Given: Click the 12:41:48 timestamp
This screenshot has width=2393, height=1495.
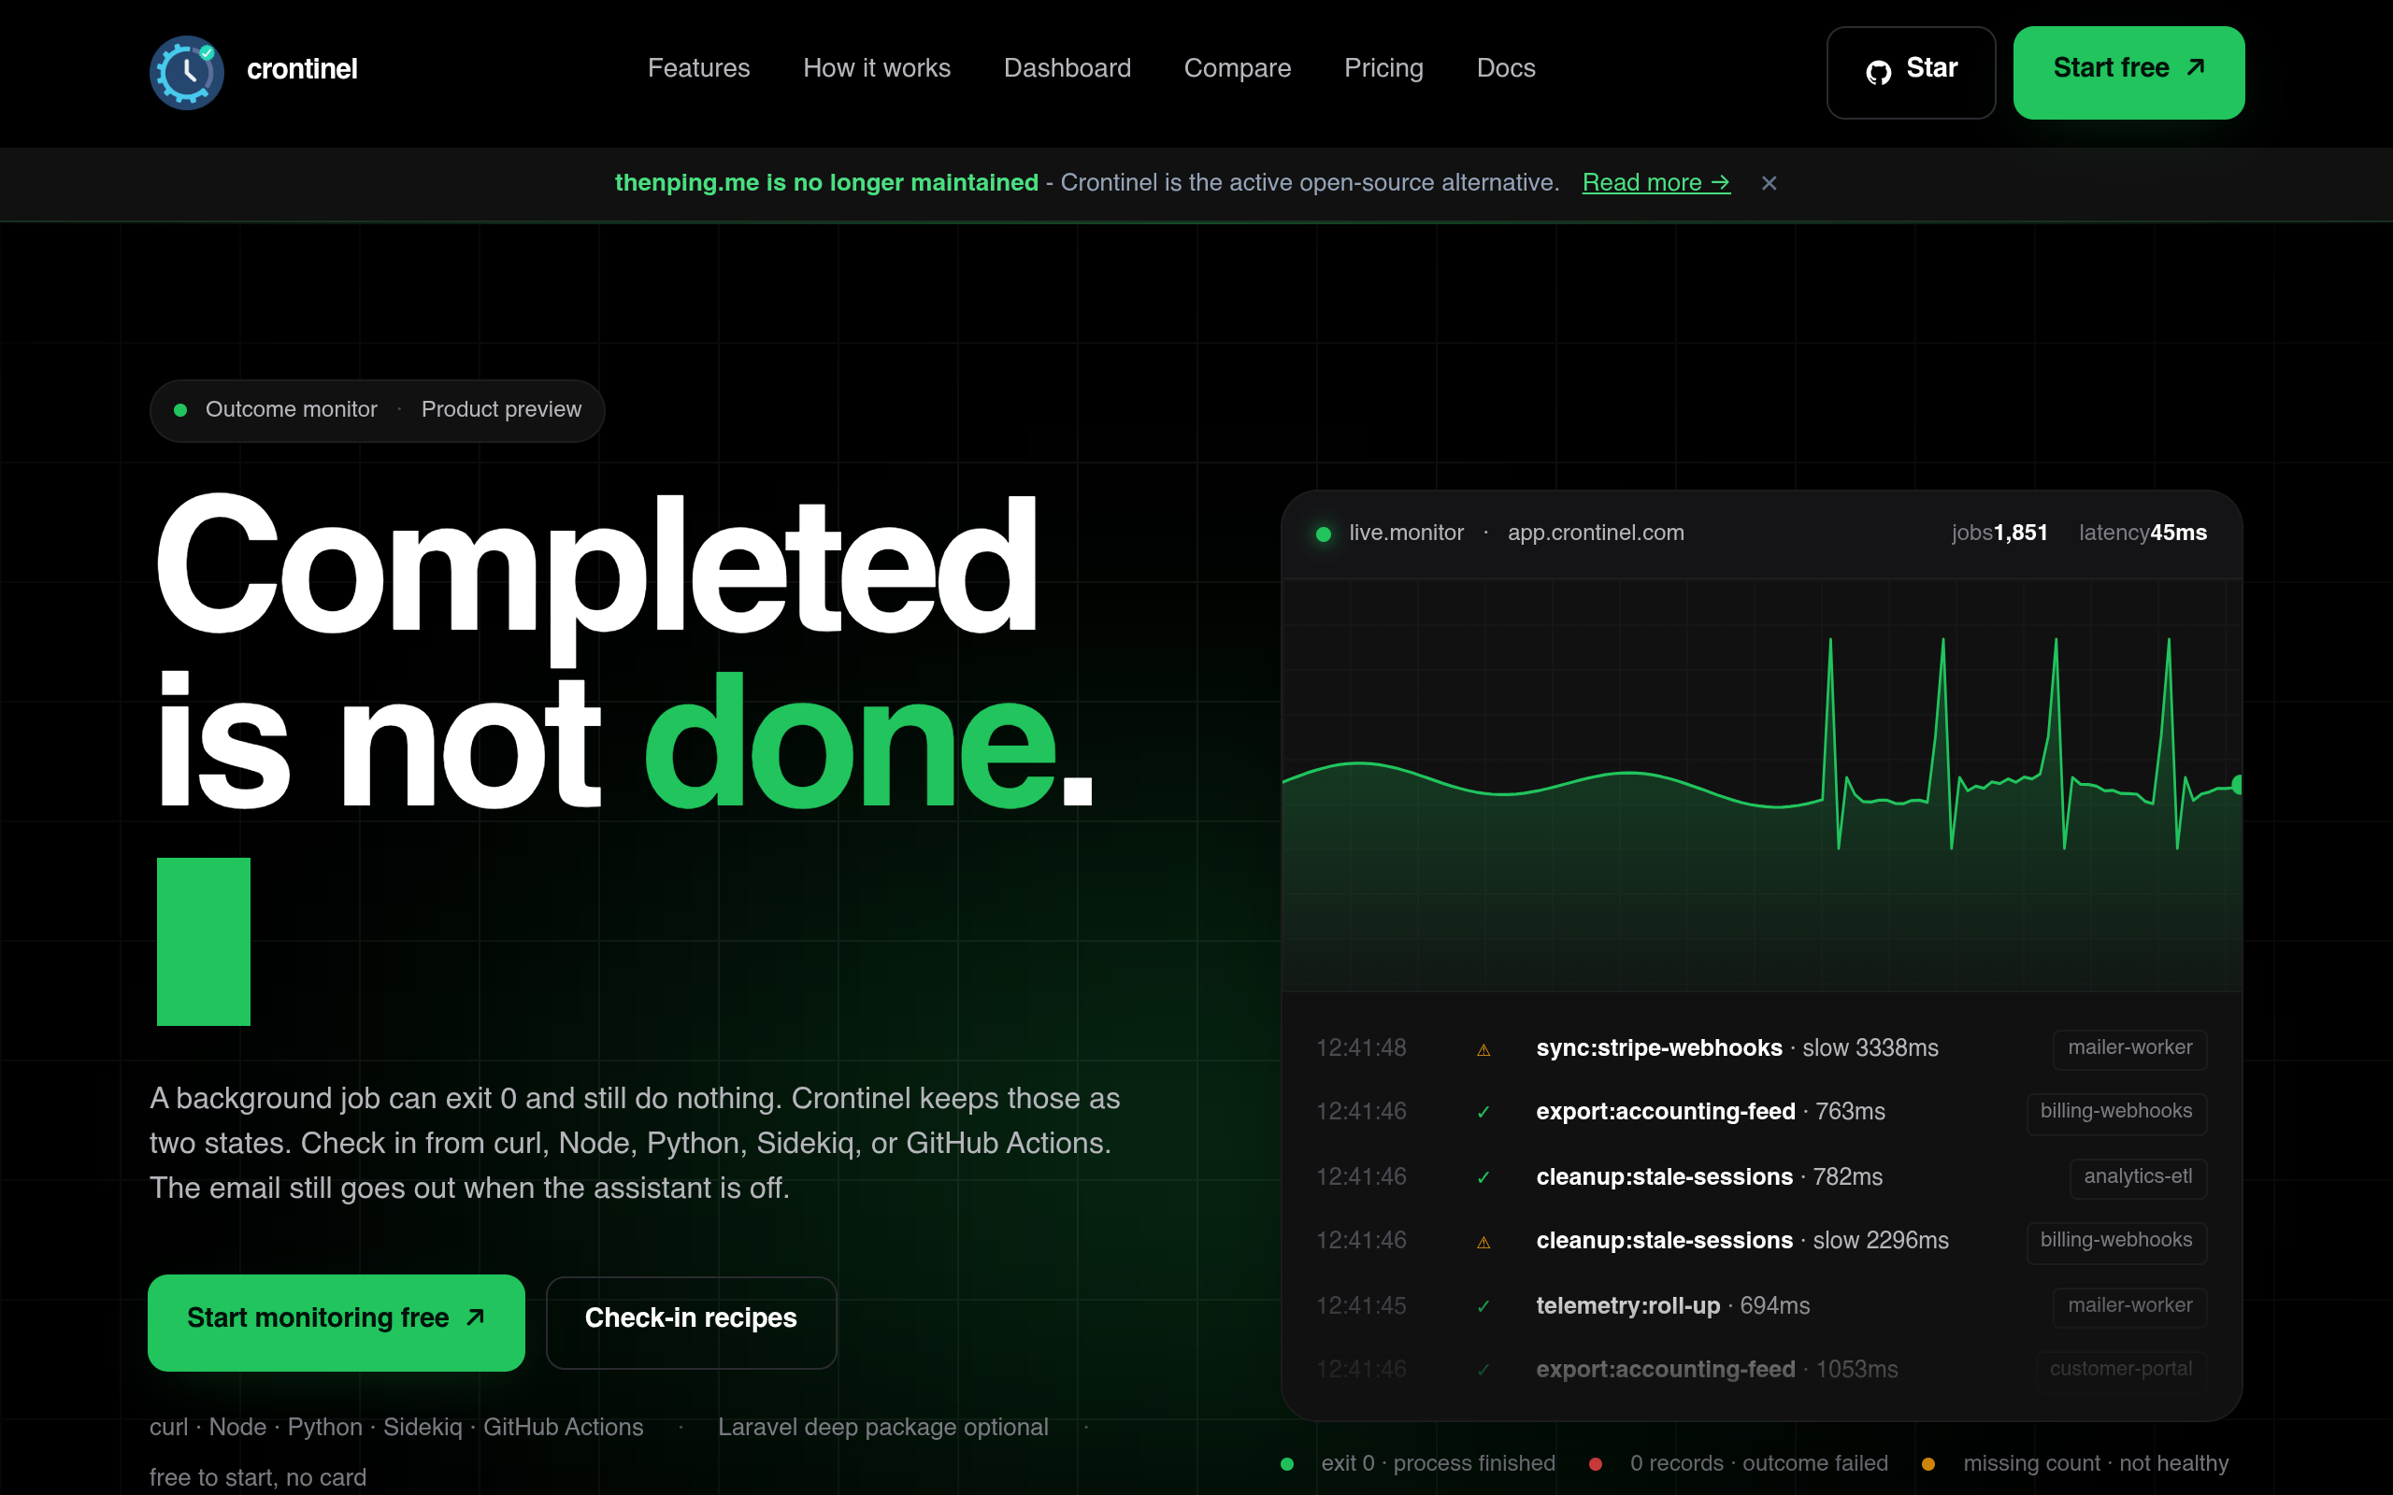Looking at the screenshot, I should click(x=1361, y=1048).
